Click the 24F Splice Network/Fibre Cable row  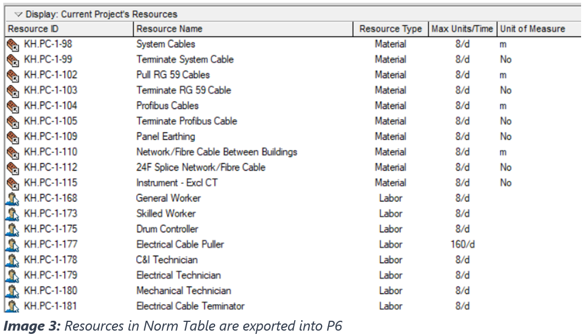(x=201, y=167)
